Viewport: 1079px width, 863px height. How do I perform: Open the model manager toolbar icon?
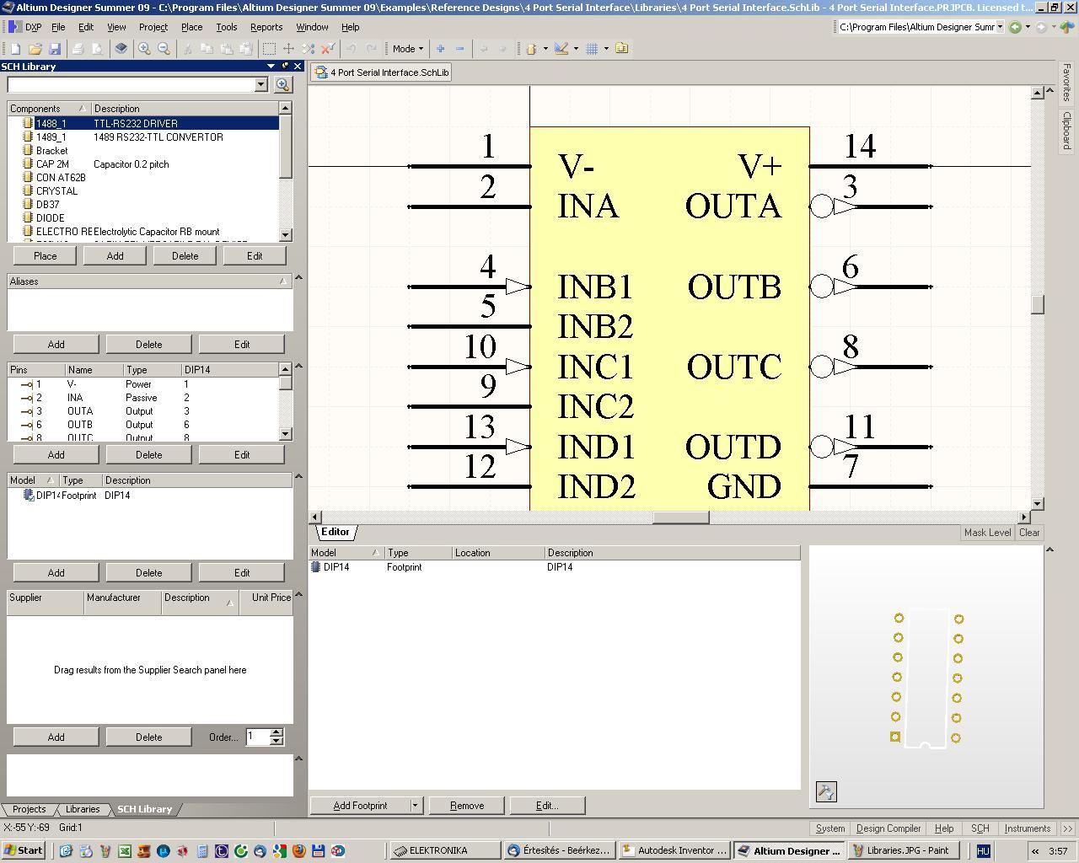[622, 49]
